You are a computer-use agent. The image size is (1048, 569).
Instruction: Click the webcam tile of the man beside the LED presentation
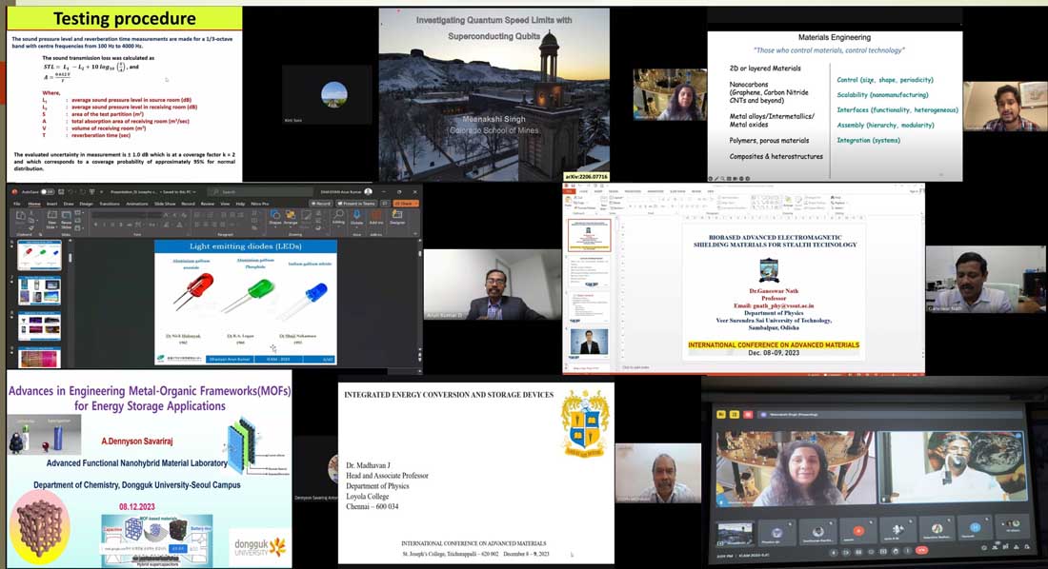[492, 285]
